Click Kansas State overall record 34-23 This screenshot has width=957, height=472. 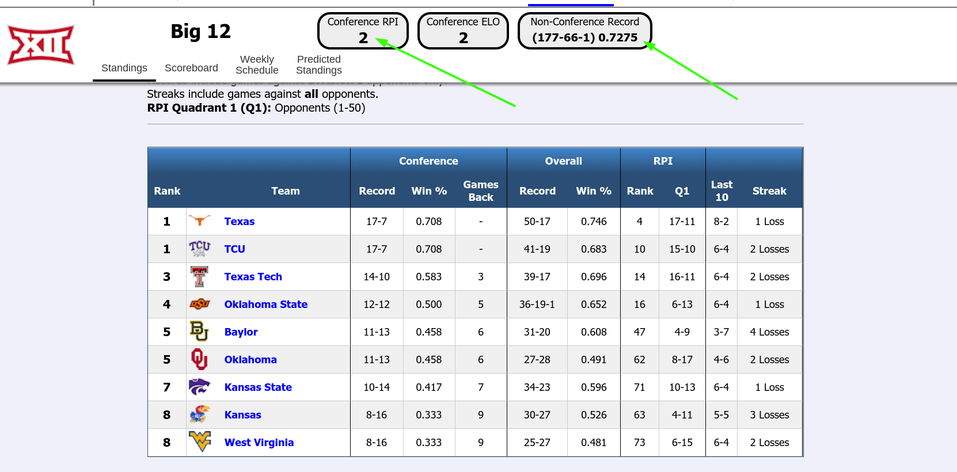[537, 387]
